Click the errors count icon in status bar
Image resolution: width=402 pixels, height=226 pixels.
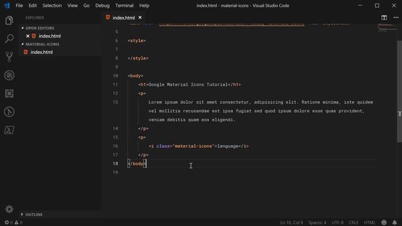8,222
